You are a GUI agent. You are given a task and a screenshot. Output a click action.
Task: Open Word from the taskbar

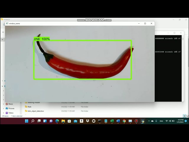118,121
